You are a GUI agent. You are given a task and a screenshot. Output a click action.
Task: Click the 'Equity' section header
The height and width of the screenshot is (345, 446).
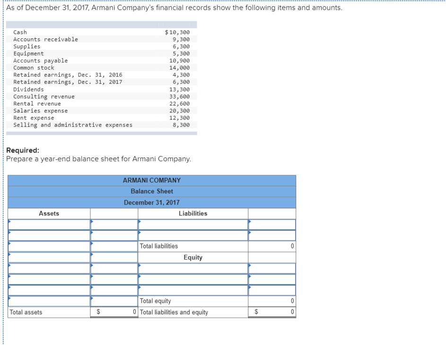coord(193,258)
